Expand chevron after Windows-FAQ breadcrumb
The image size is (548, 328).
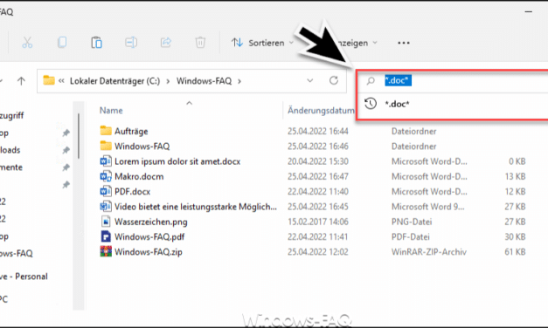click(x=239, y=81)
